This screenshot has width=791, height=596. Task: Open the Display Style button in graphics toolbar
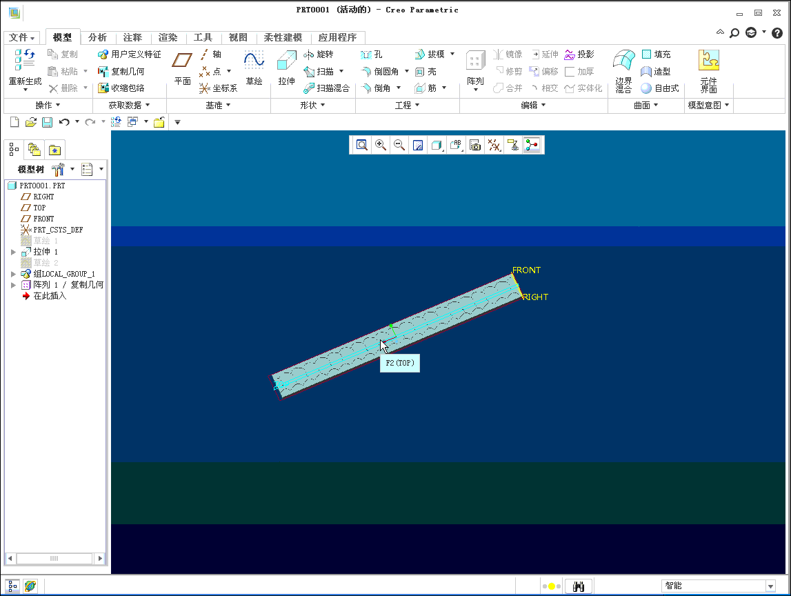[x=437, y=146]
